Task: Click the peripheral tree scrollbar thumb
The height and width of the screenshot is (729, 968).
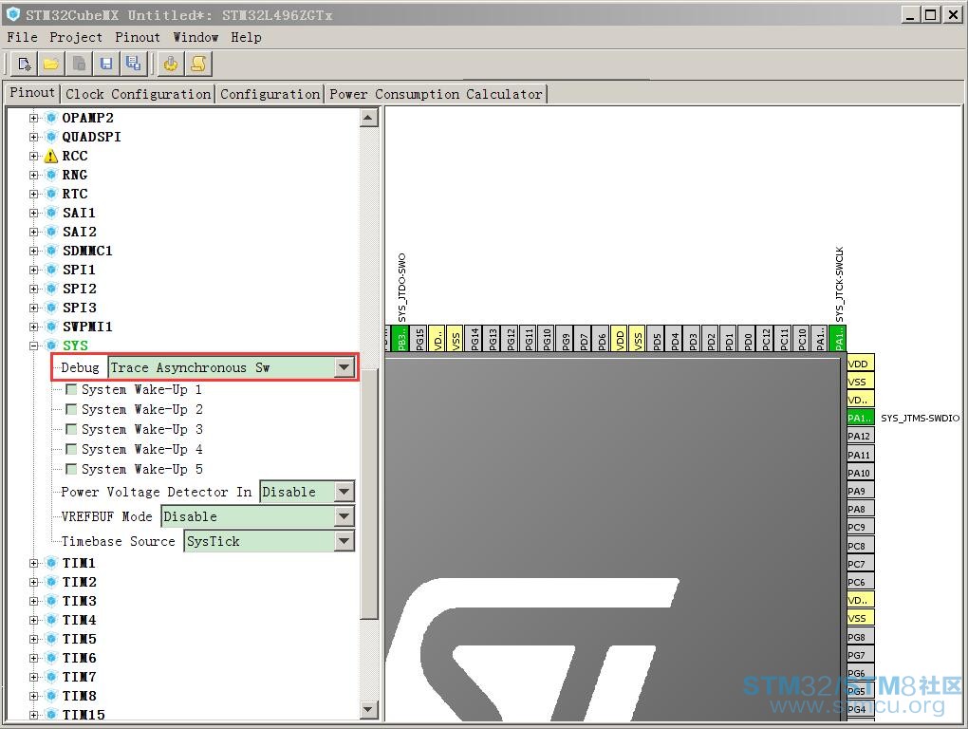Action: click(368, 494)
